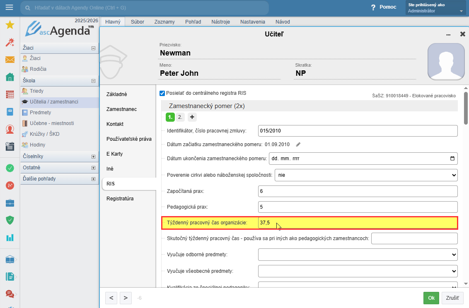
Task: Click the Zrušiť button
Action: [x=452, y=298]
